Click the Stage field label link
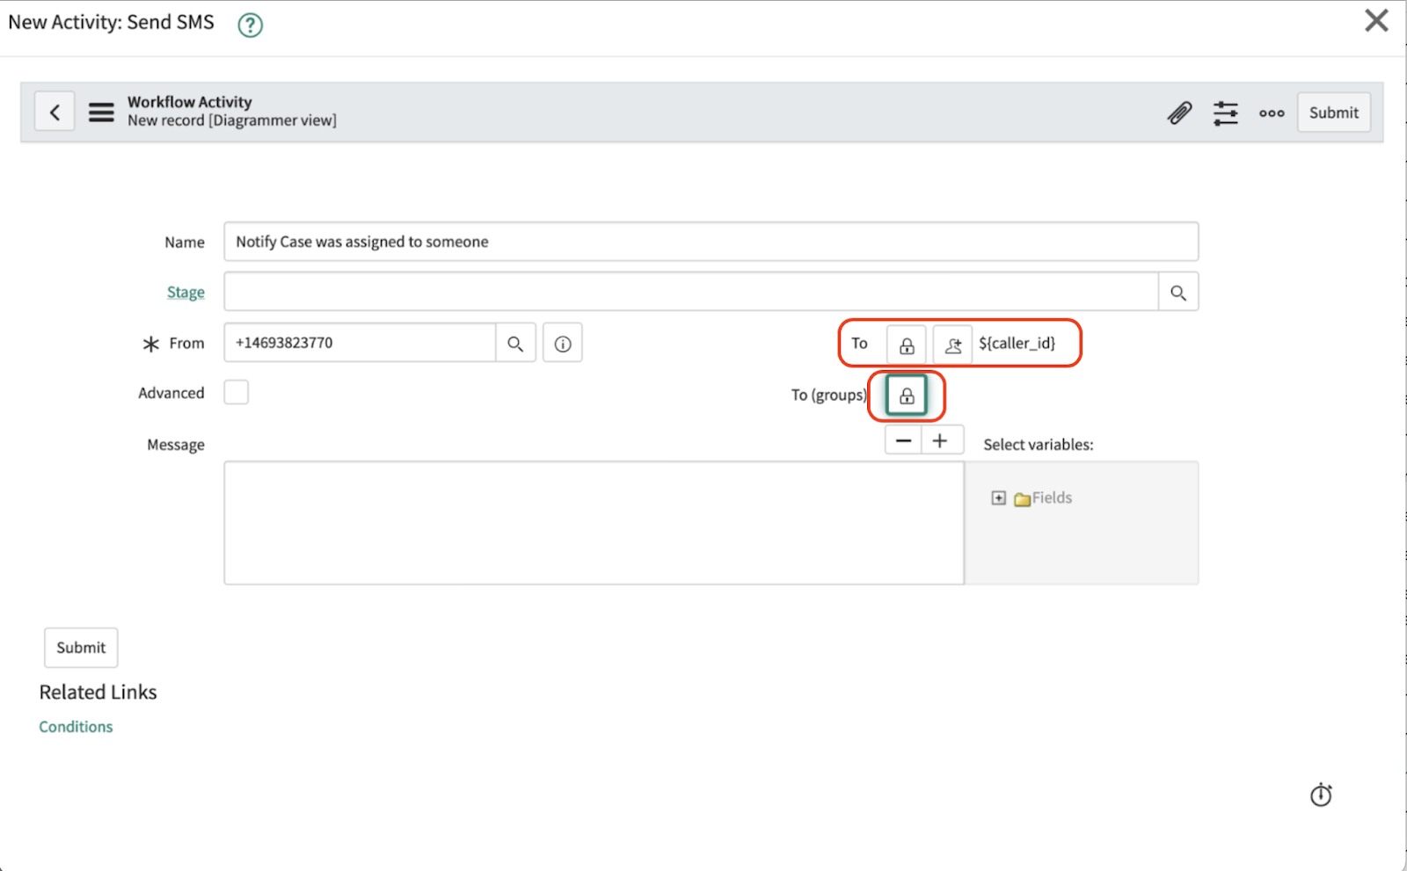Image resolution: width=1407 pixels, height=871 pixels. tap(186, 292)
